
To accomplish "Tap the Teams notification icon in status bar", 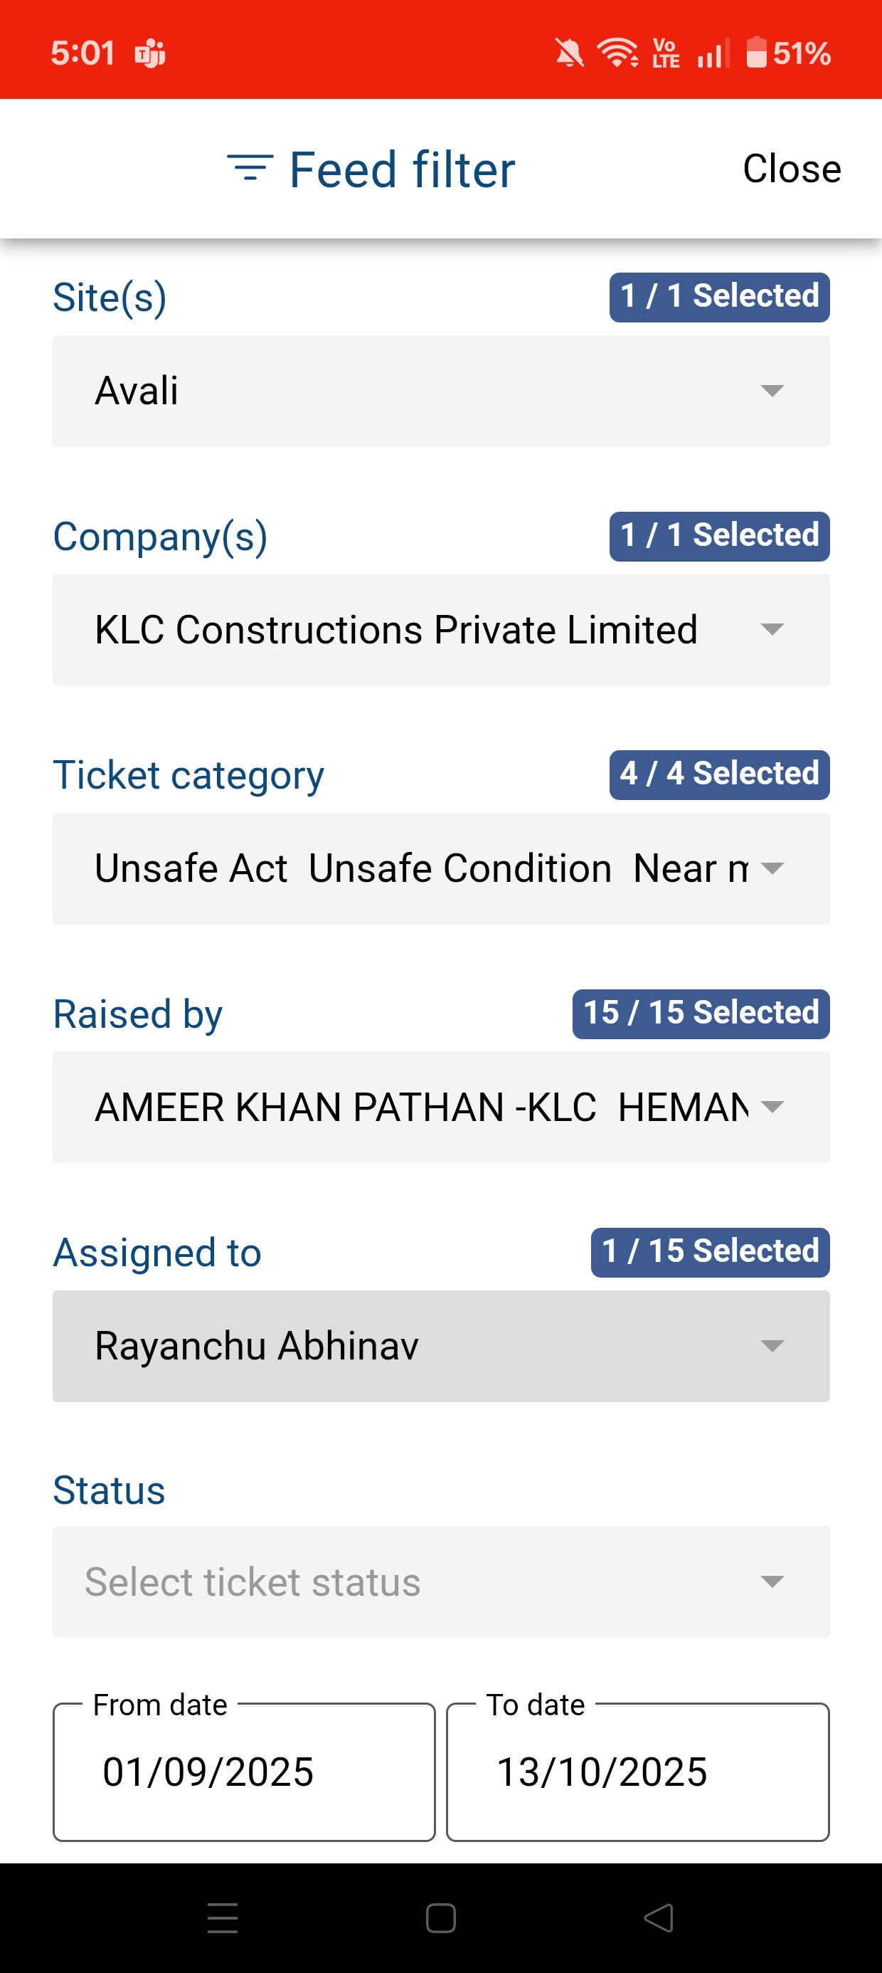I will pos(150,53).
